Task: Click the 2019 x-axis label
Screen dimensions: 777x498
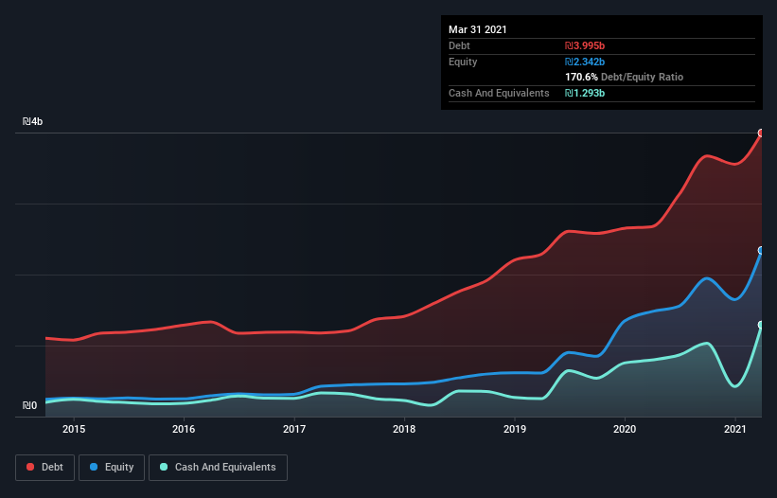Action: 515,429
